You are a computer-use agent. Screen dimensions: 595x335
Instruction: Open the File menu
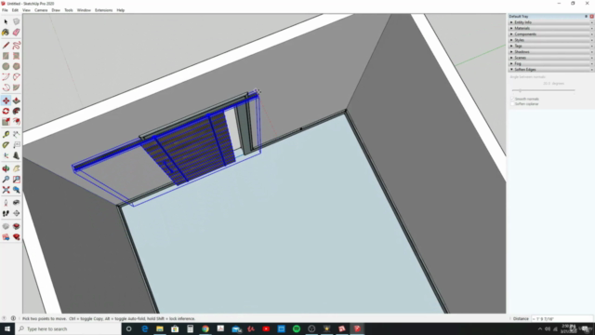pos(5,10)
